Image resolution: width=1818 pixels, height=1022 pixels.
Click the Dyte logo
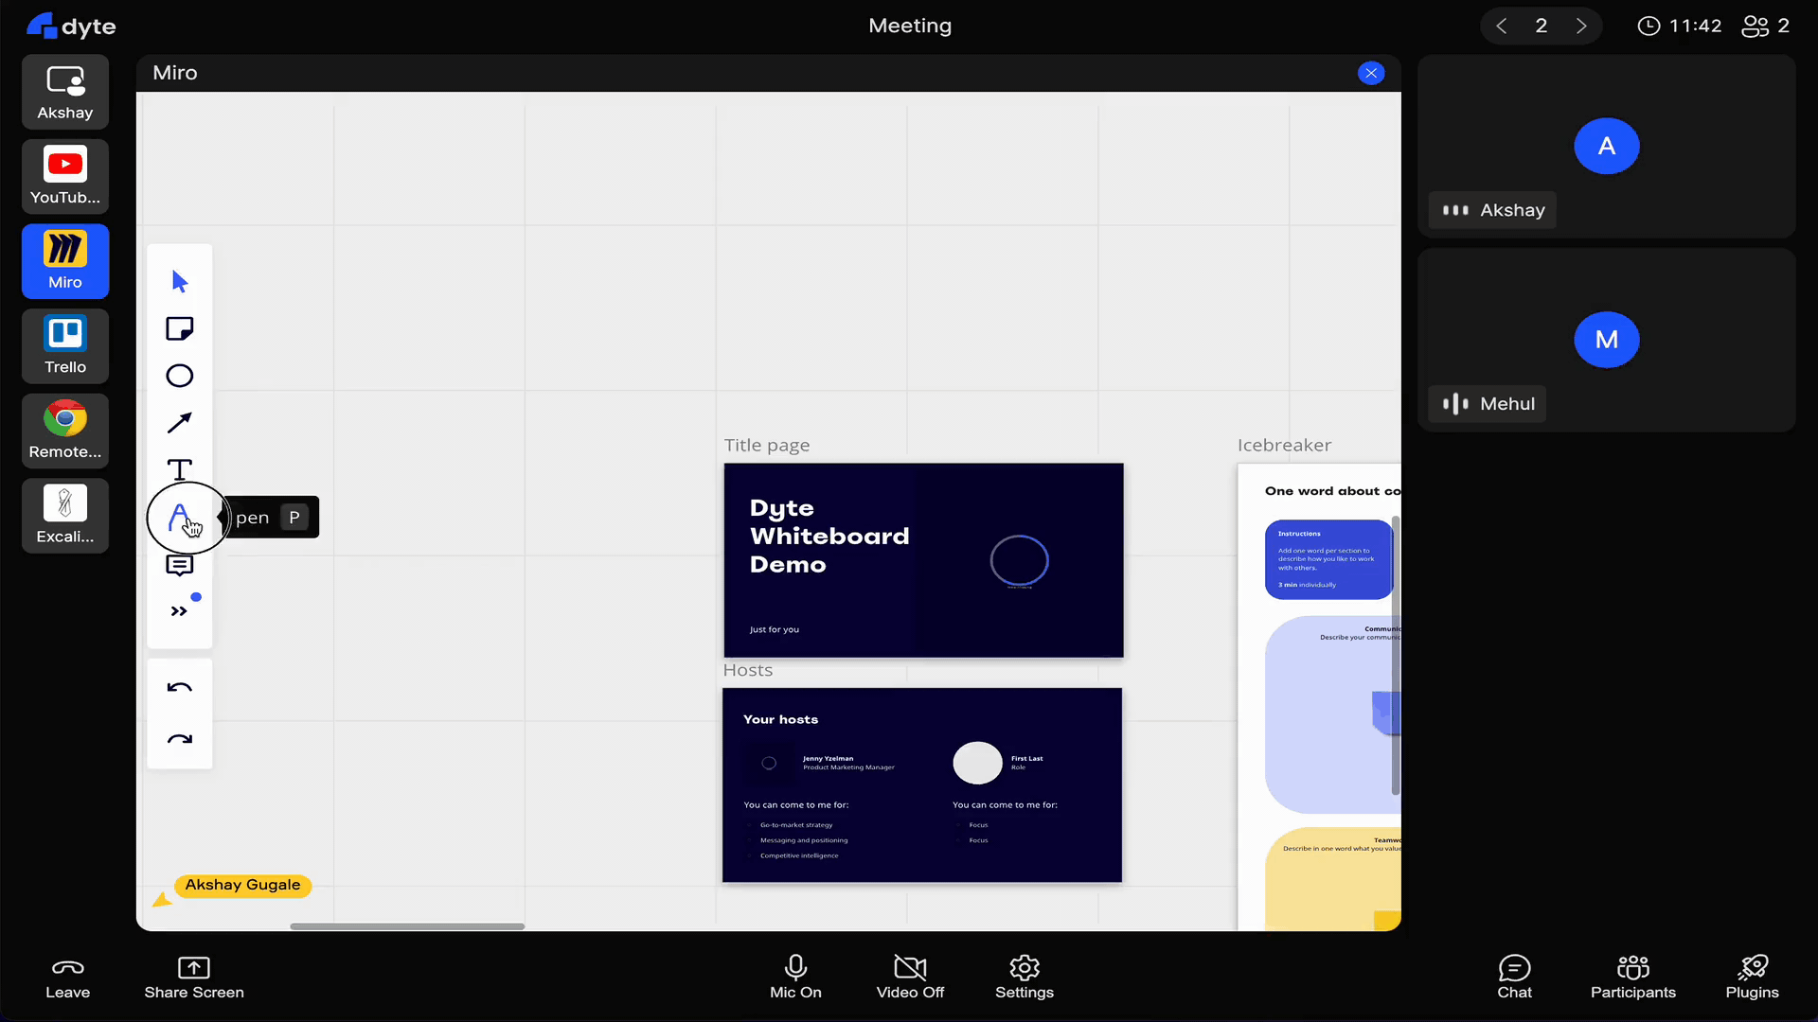point(71,26)
